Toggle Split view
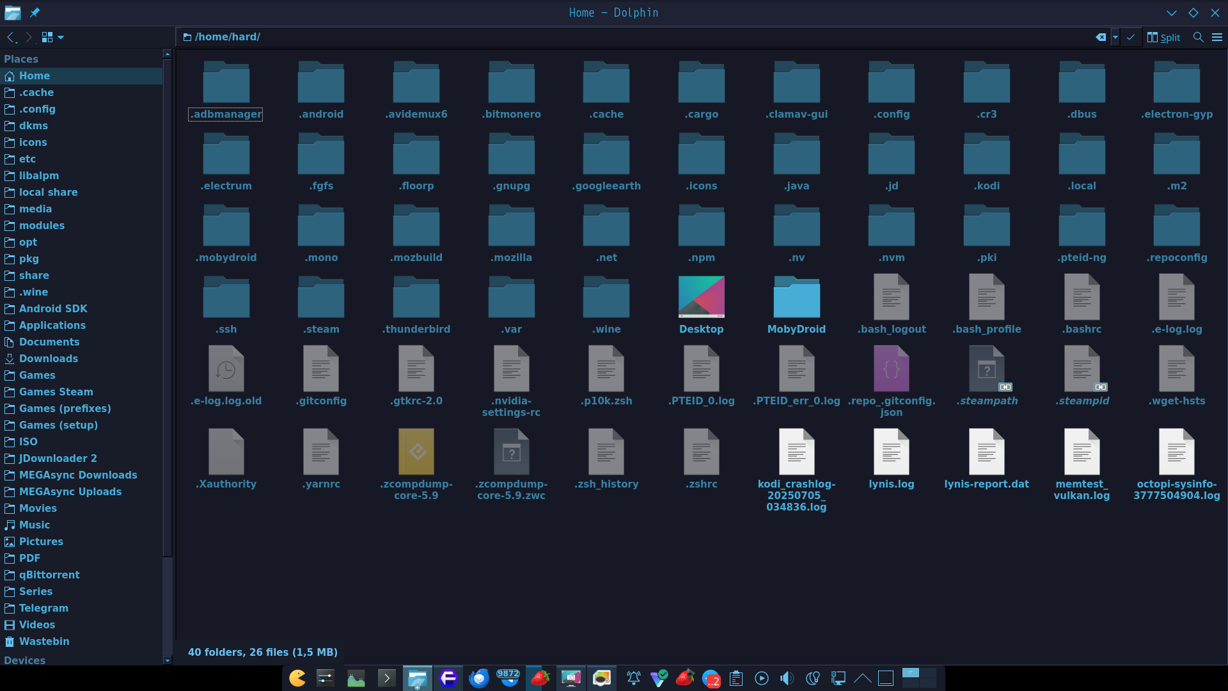 pos(1163,37)
